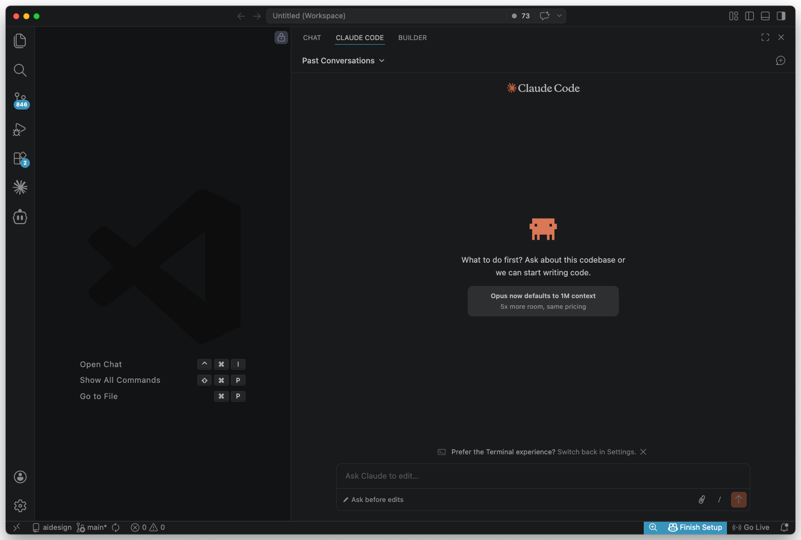Click the orange pixel mascot image
Viewport: 801px width, 540px height.
pos(543,229)
